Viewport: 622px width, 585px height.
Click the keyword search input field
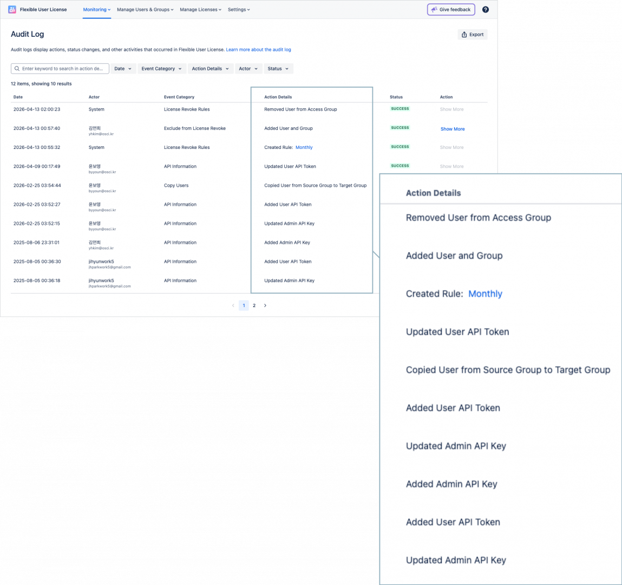pos(62,69)
